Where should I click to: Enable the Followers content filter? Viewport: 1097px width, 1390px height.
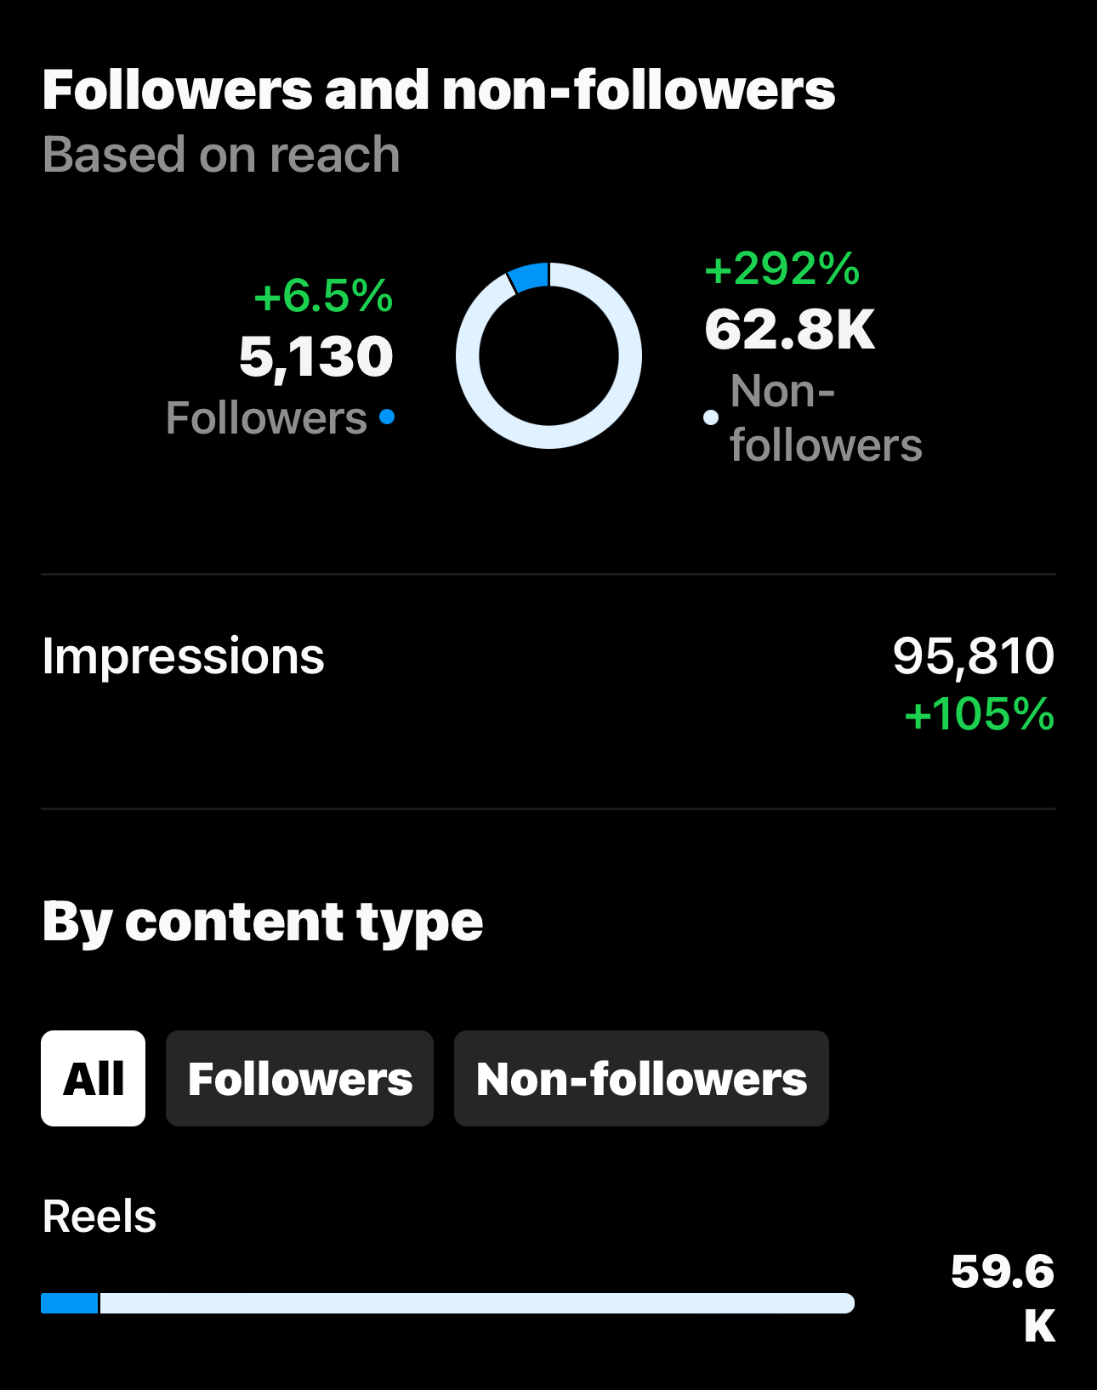[299, 1078]
